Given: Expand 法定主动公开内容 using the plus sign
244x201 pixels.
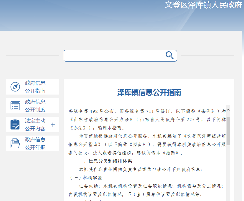Looking at the screenshot, I should click(53, 124).
